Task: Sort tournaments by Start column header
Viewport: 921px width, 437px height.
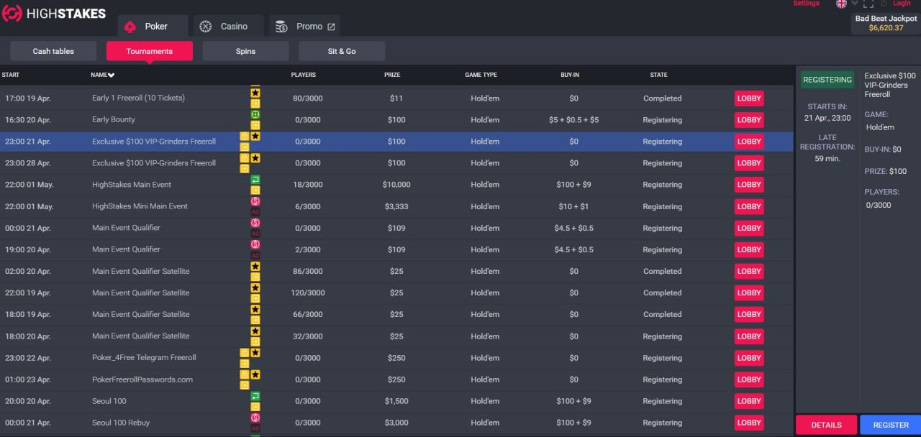Action: coord(10,75)
